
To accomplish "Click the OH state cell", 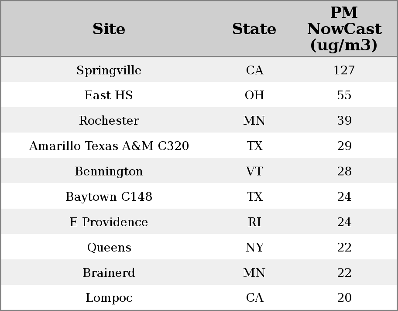I will 254,95.
